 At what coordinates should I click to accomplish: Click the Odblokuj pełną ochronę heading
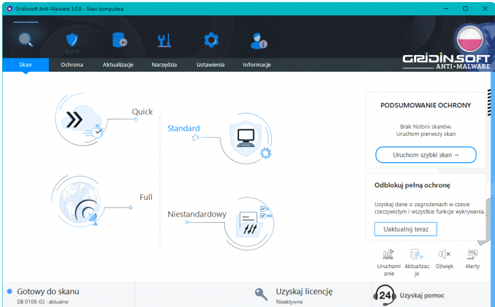(412, 185)
